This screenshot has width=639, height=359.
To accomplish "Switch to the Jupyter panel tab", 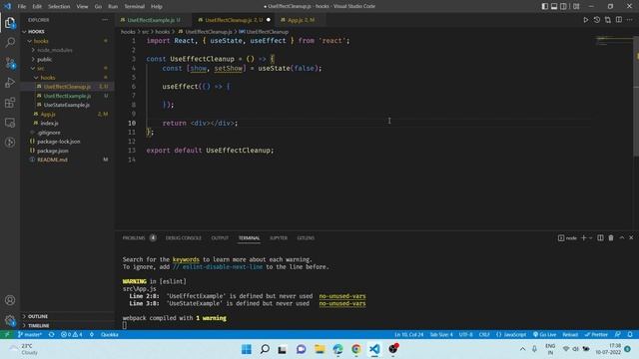I will pos(279,238).
